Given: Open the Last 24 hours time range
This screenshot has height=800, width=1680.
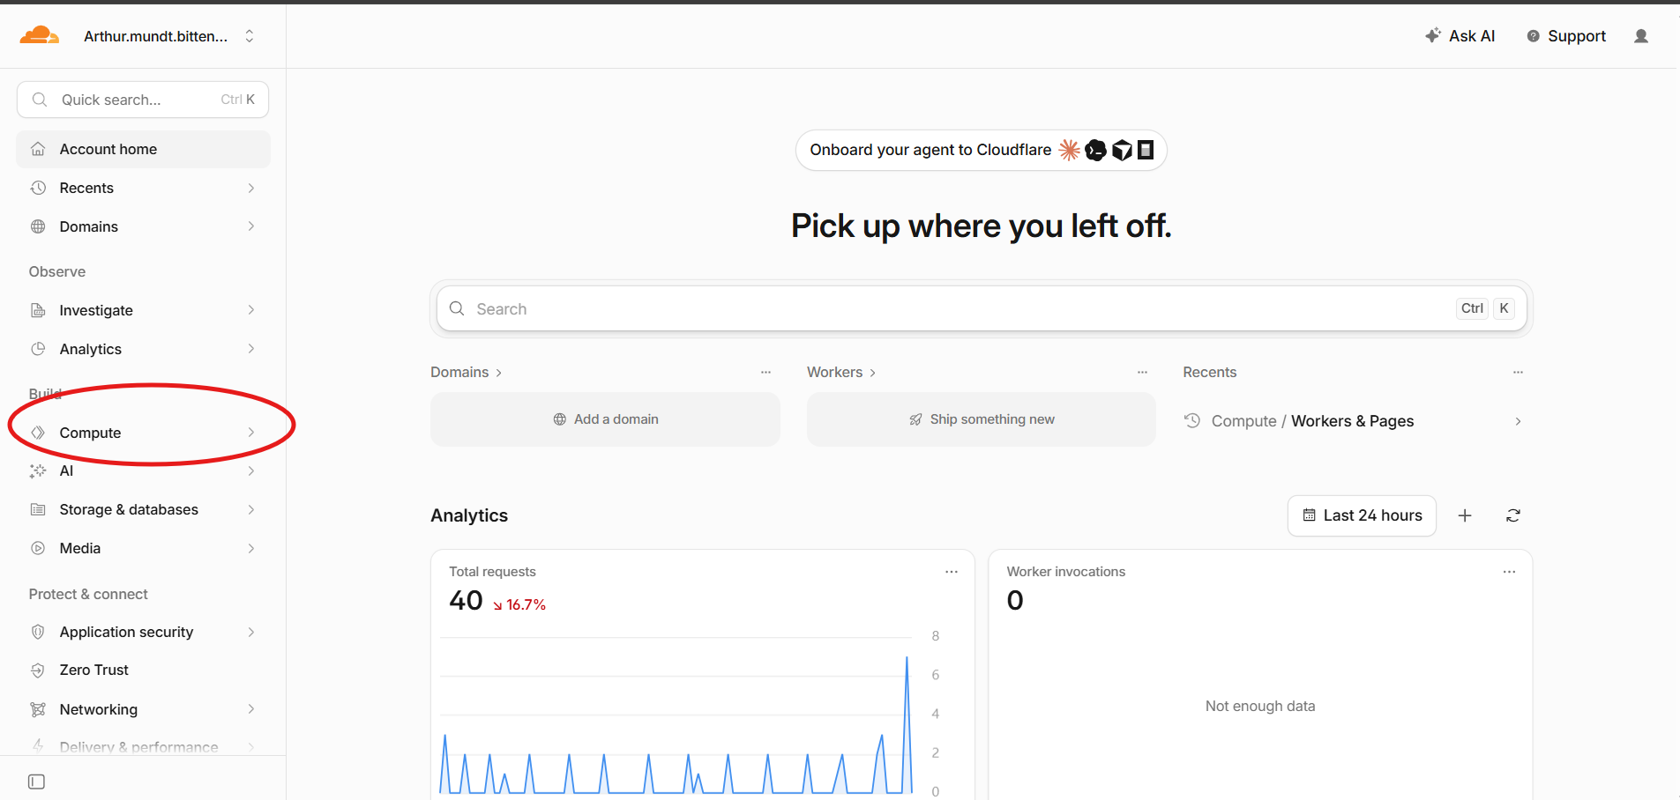Looking at the screenshot, I should point(1362,515).
